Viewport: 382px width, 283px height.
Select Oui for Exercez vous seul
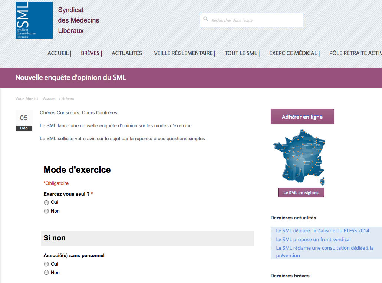pos(46,202)
